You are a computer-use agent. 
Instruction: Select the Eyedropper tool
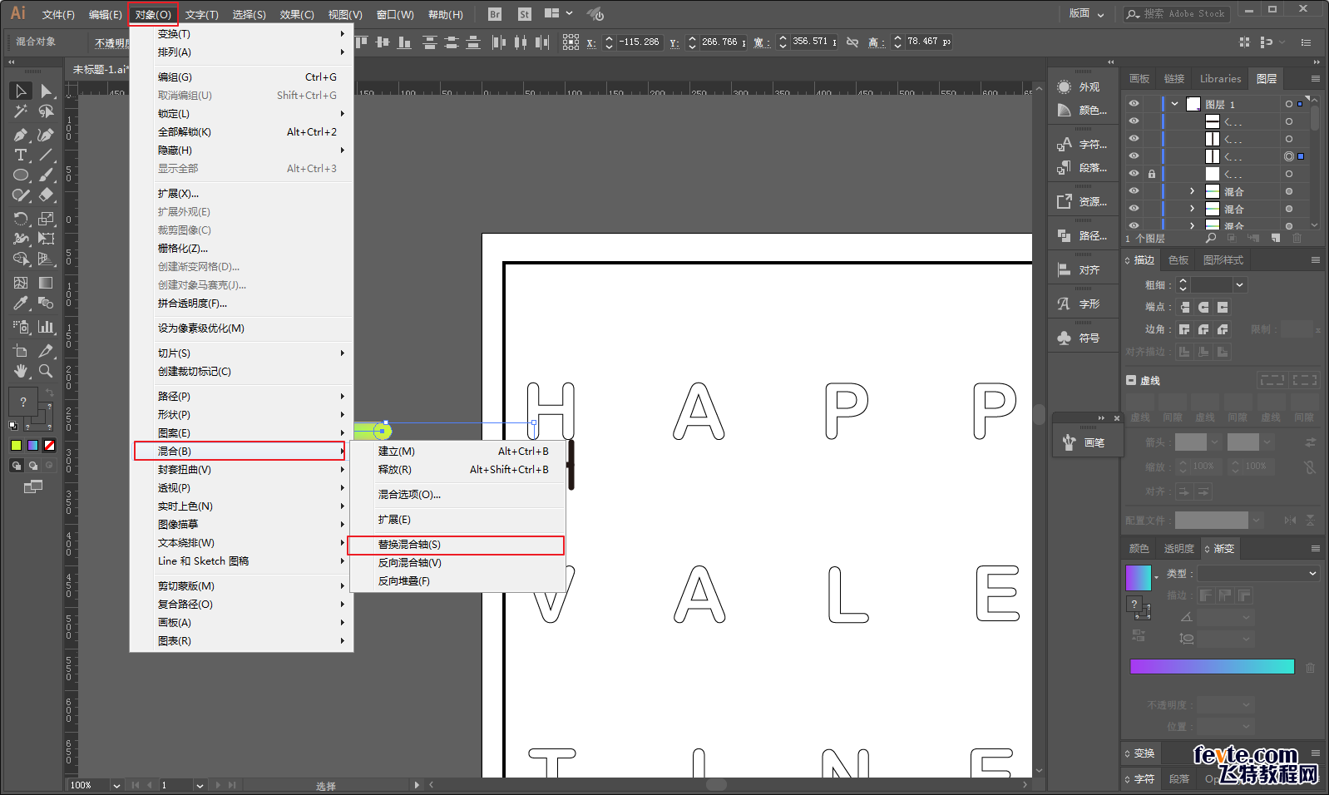(21, 304)
